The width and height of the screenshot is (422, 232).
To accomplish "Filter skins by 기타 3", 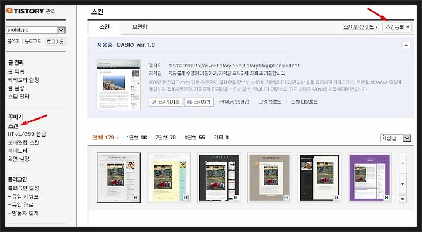I will pos(221,138).
